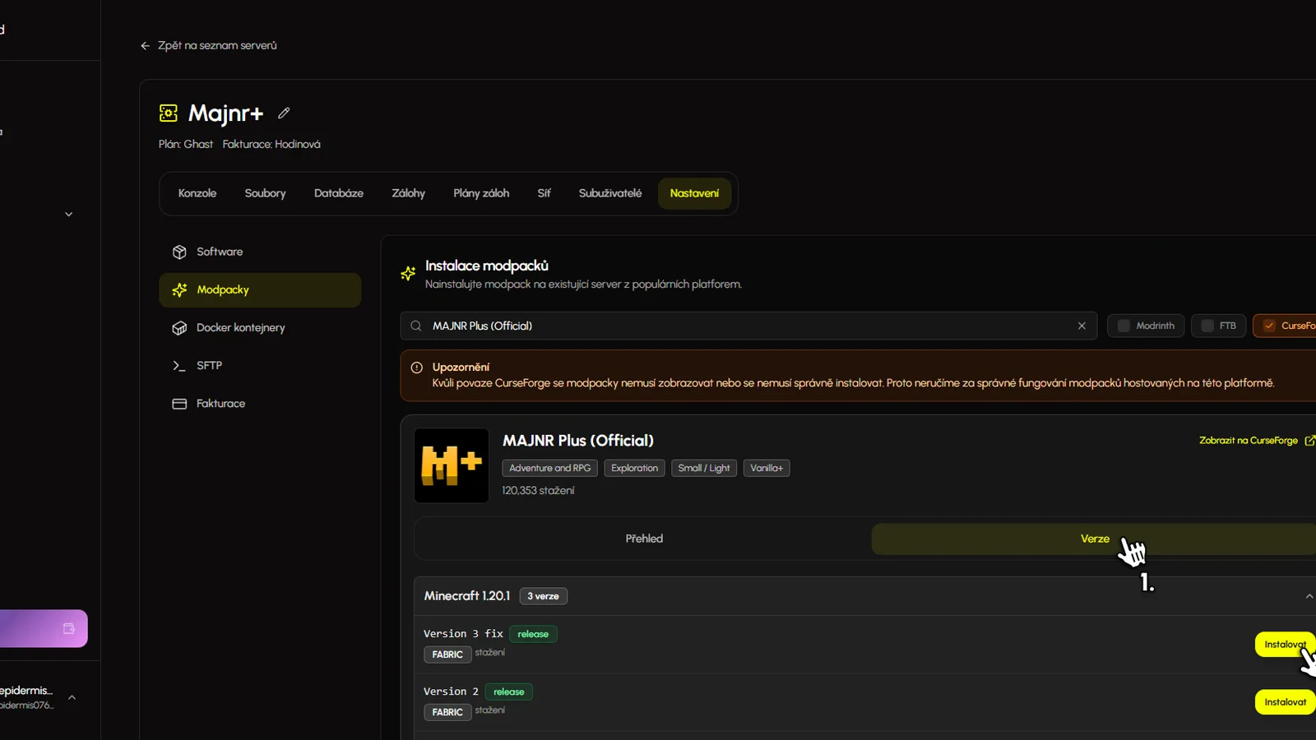Switch to the Konzole tab

(x=197, y=193)
